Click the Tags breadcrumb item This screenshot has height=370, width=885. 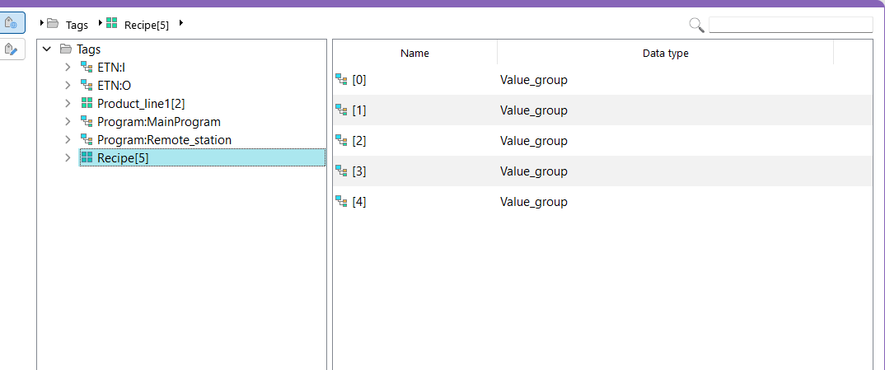point(77,25)
